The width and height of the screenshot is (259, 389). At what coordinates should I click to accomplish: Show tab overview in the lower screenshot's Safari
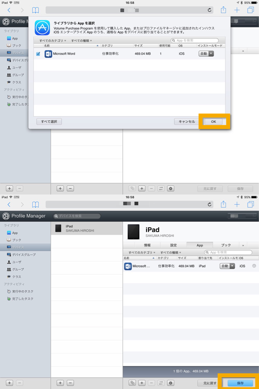click(x=251, y=205)
